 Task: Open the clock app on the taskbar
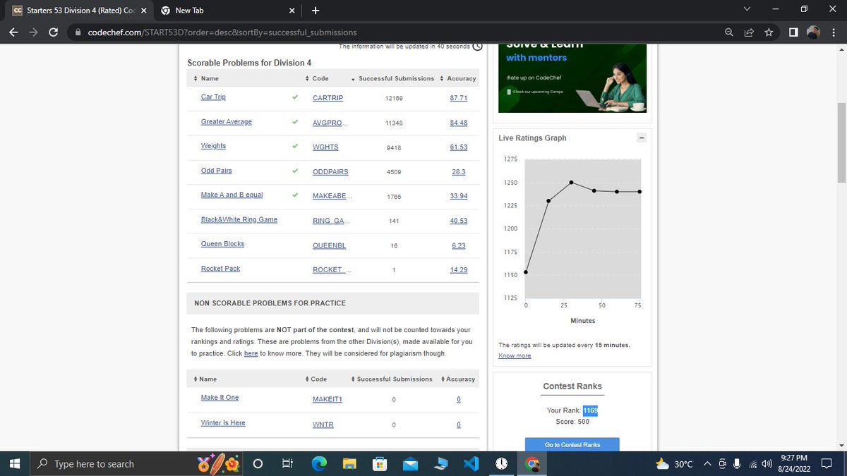(x=501, y=463)
